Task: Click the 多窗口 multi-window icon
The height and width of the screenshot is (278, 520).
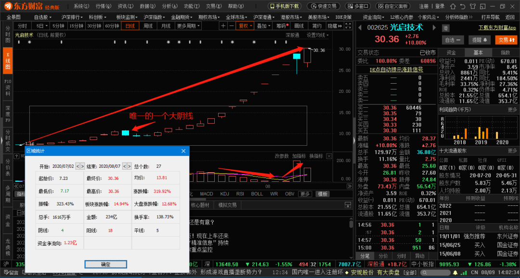Action: pos(359,5)
